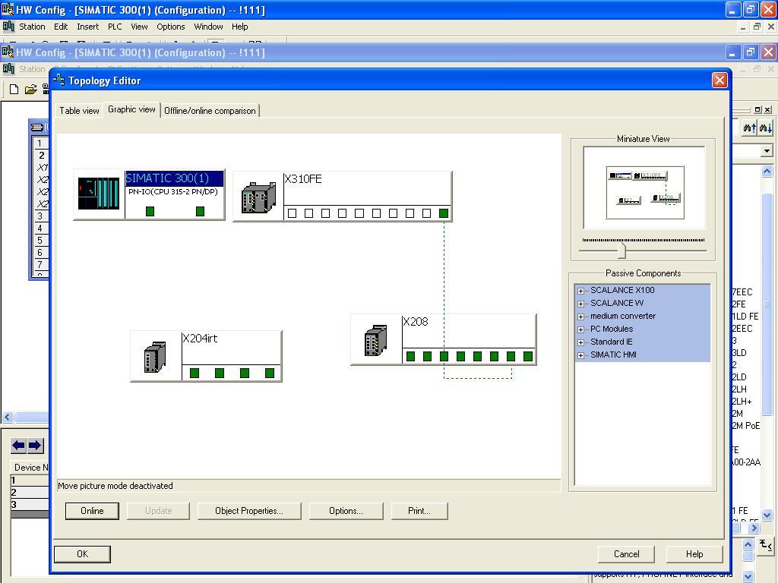This screenshot has width=778, height=583.
Task: Click the last green port on X204irt
Action: pyautogui.click(x=270, y=373)
